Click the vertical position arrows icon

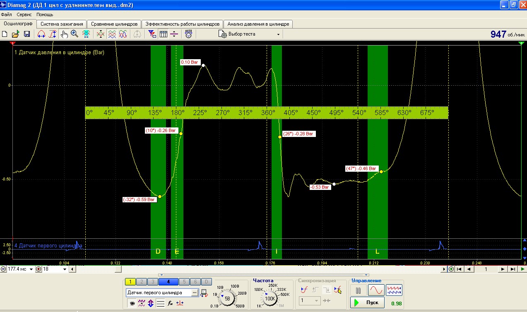click(151, 303)
